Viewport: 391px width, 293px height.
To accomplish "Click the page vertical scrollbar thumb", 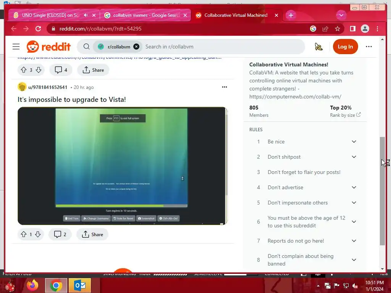I will (382, 191).
